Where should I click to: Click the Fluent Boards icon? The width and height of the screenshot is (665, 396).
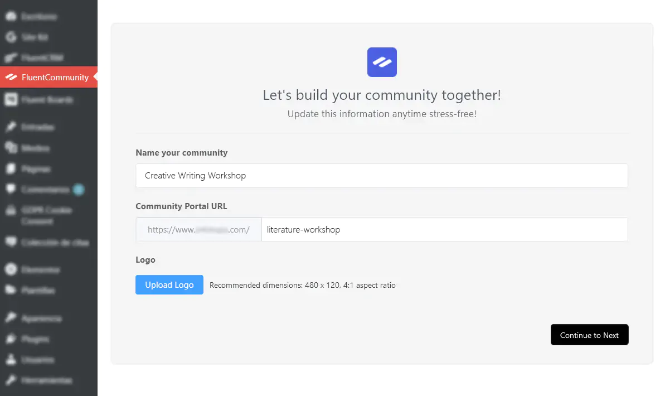(11, 99)
